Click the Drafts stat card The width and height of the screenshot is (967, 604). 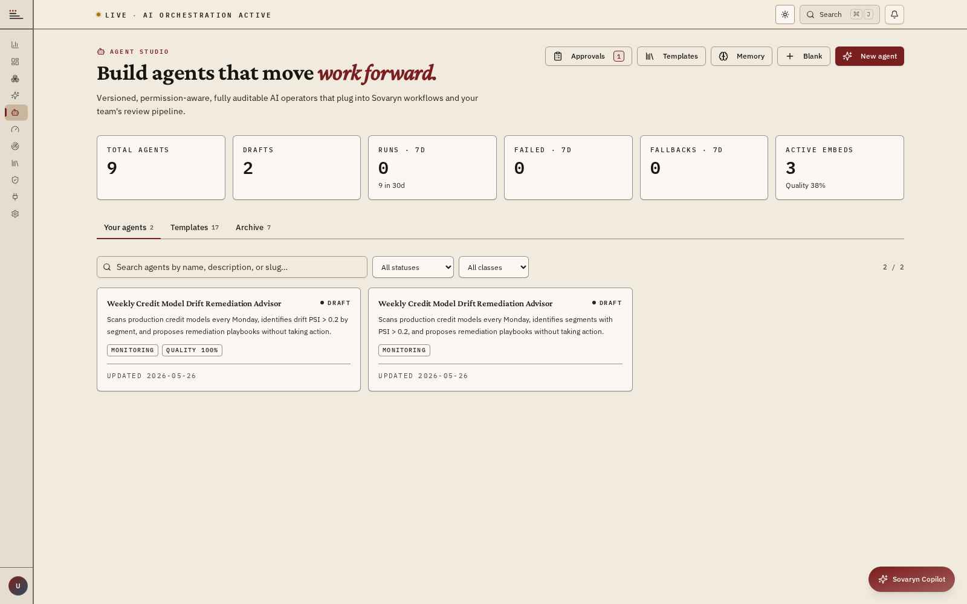click(x=297, y=167)
